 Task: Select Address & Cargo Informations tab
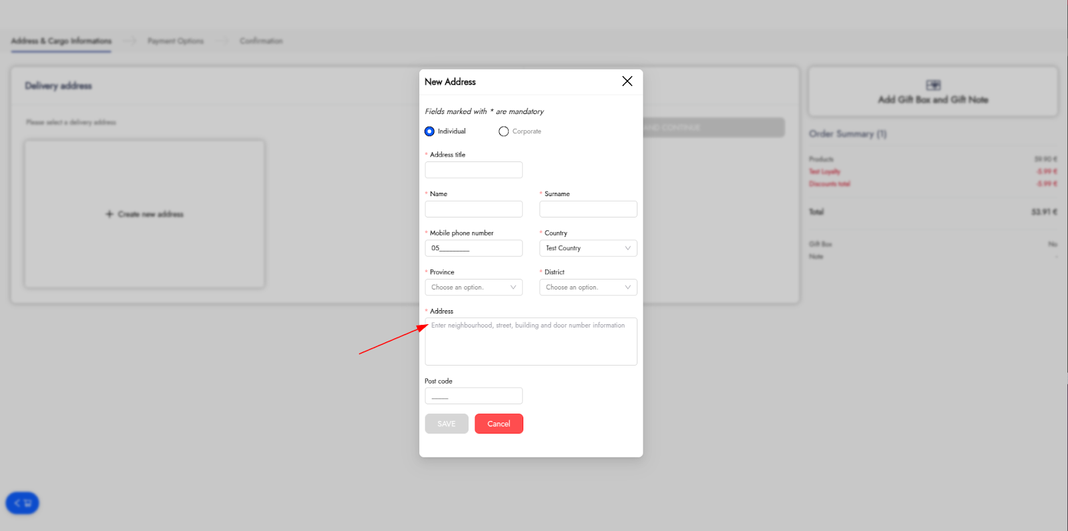(x=61, y=41)
